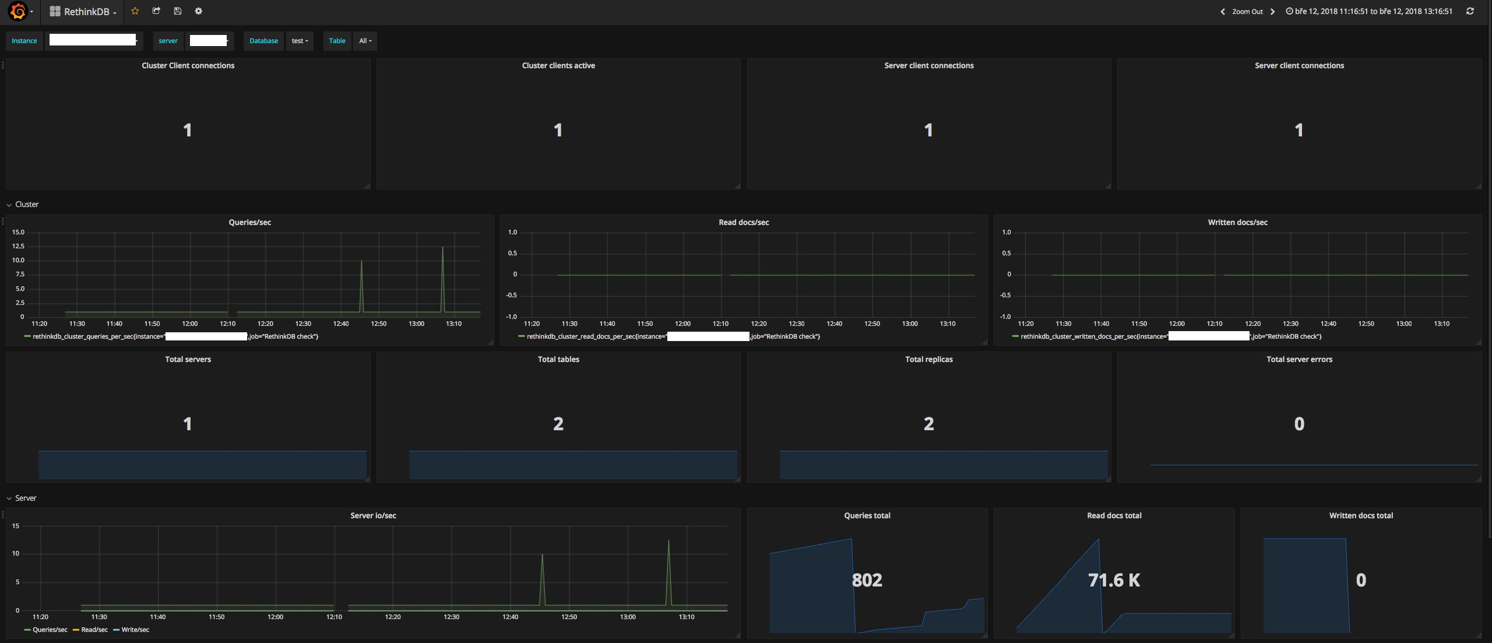
Task: Click Total server errors panel title
Action: tap(1299, 359)
